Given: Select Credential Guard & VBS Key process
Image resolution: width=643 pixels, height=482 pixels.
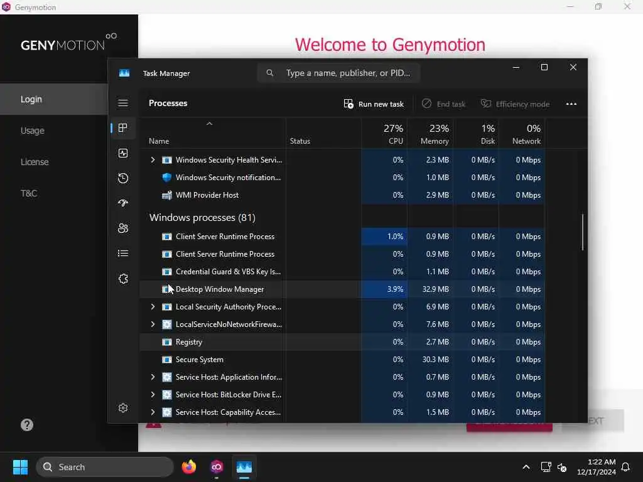Looking at the screenshot, I should click(342, 272).
